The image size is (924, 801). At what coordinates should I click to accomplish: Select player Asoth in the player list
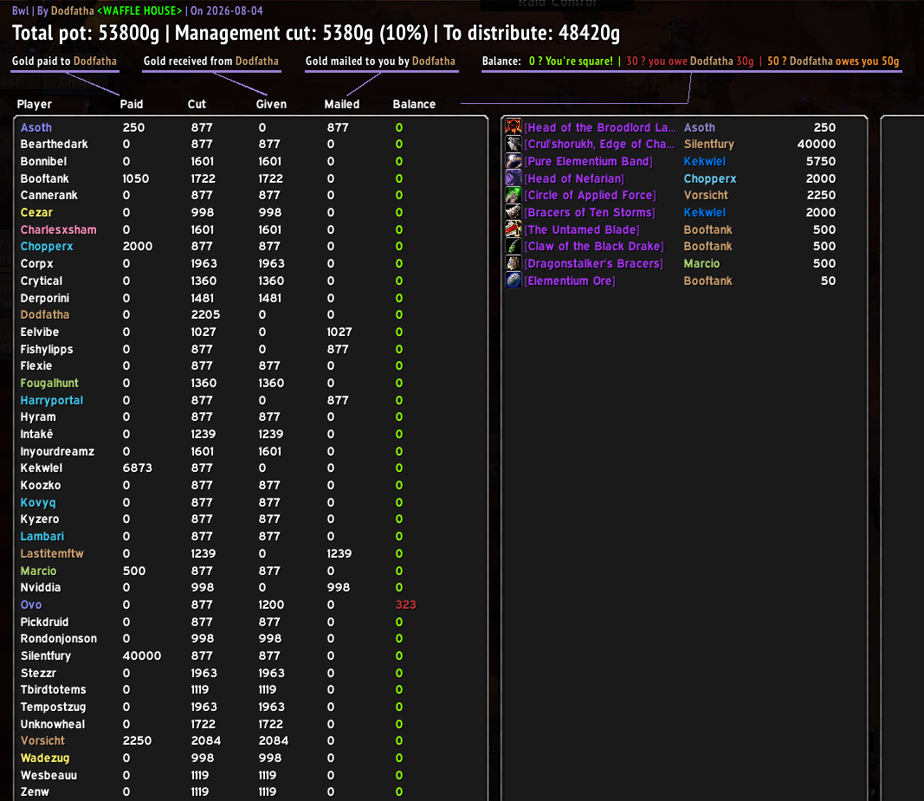[x=36, y=127]
